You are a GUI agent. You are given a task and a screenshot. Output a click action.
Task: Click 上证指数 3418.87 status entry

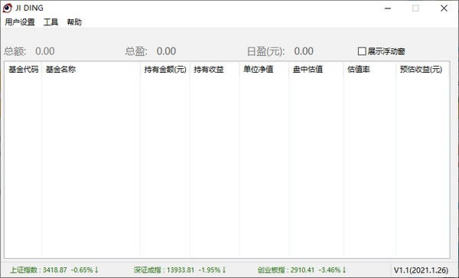(54, 270)
